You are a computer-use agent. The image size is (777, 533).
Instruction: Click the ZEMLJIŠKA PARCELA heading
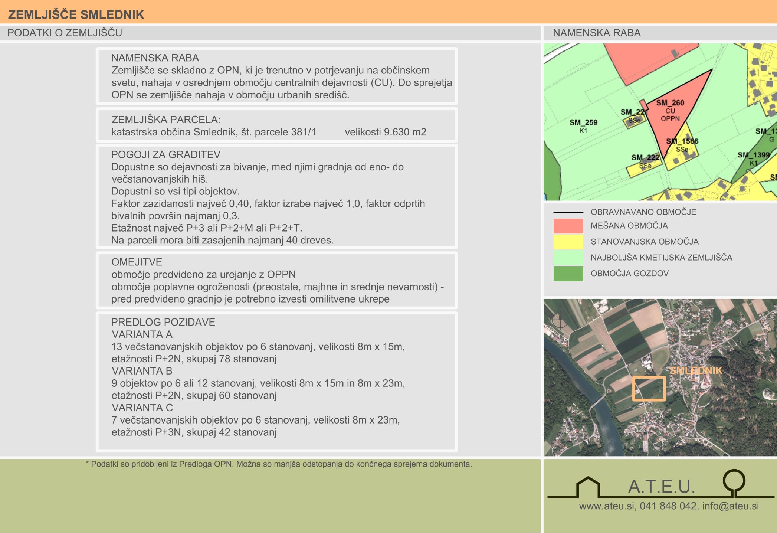[166, 120]
